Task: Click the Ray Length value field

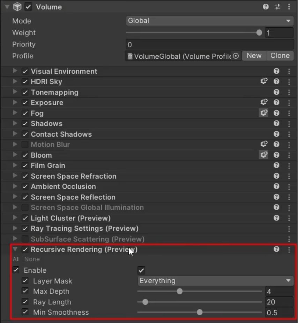Action: point(279,302)
